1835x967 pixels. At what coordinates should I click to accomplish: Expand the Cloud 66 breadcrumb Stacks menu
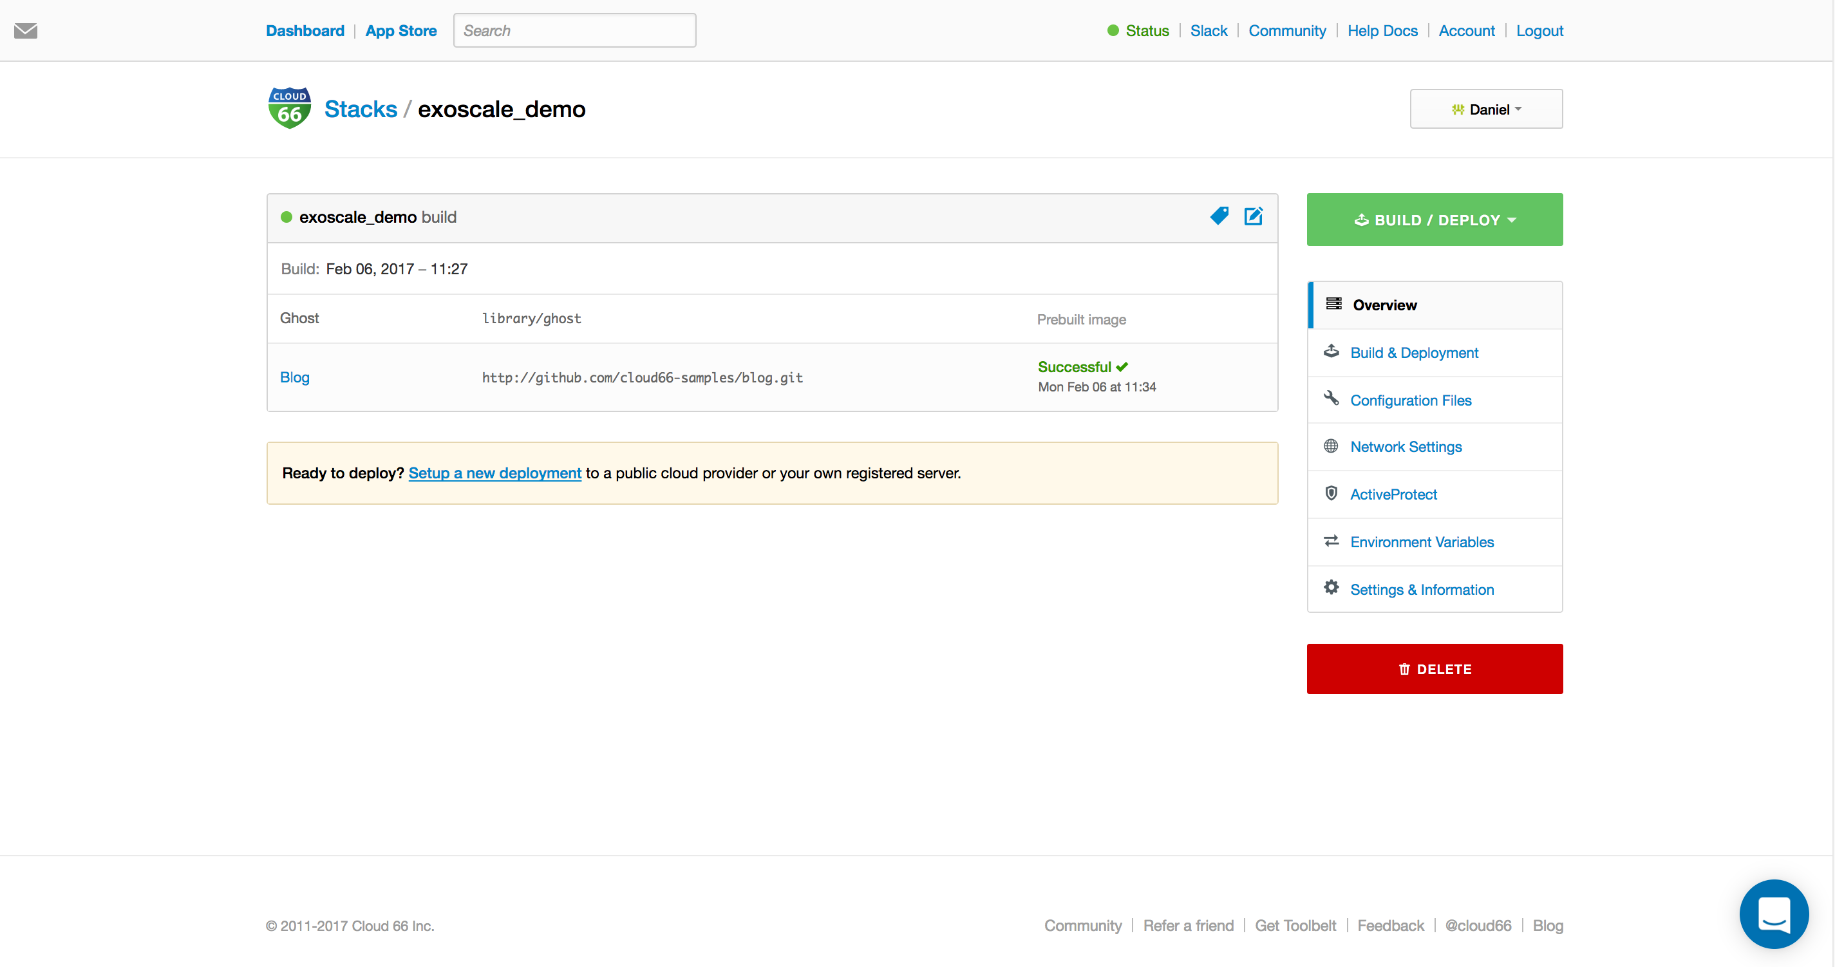point(361,108)
